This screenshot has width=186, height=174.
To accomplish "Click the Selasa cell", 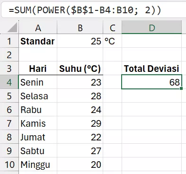I will [38, 96].
